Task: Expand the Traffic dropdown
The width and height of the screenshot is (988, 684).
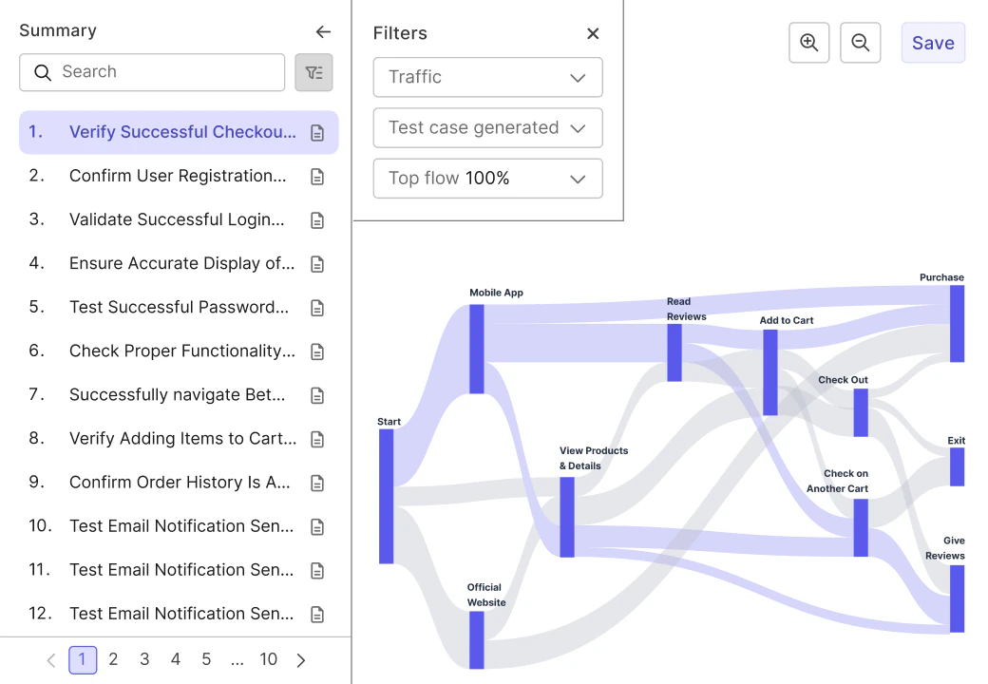Action: [x=487, y=77]
